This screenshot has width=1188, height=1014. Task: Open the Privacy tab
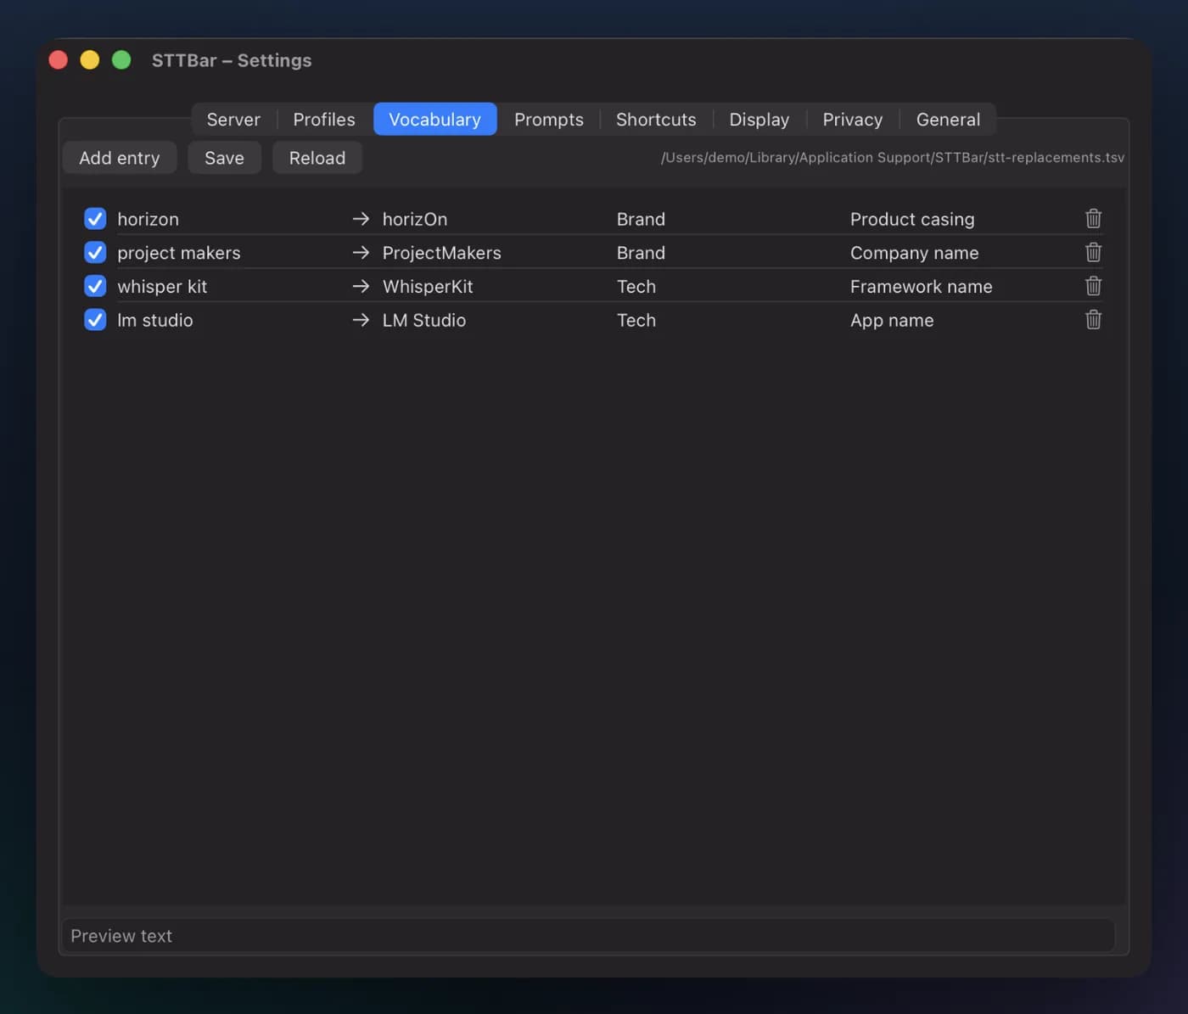(853, 120)
